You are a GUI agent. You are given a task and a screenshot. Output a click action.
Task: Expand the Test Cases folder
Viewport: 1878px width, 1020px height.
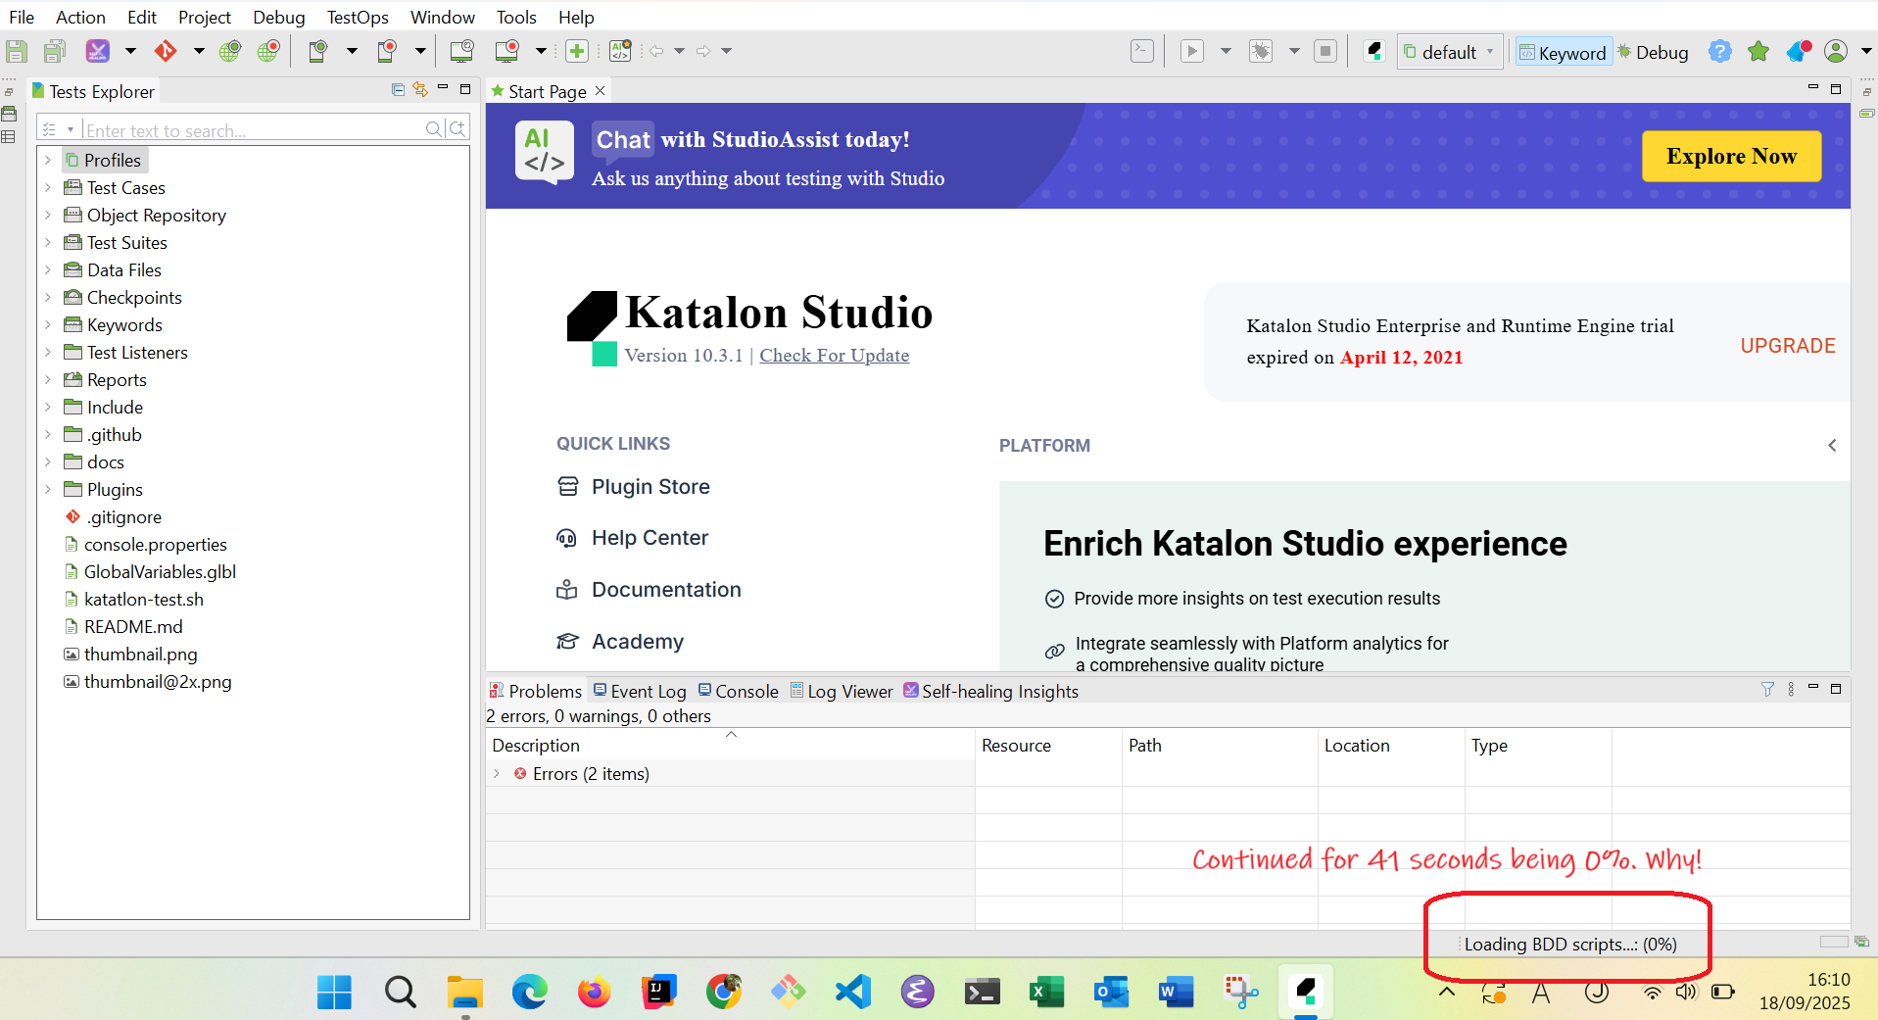point(48,187)
